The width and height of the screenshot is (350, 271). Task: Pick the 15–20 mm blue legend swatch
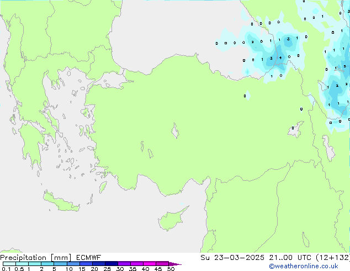pyautogui.click(x=86, y=264)
